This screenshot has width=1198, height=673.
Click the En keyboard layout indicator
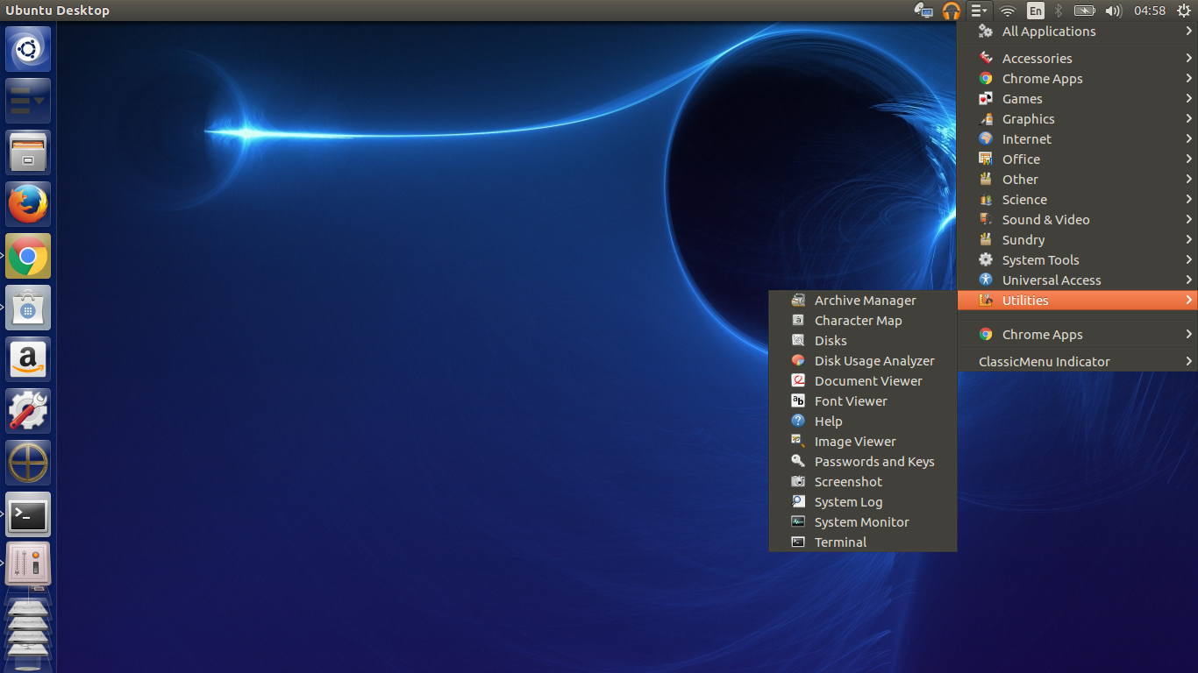pyautogui.click(x=1035, y=11)
